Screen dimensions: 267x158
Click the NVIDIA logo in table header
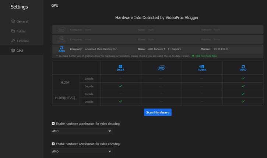pyautogui.click(x=202, y=68)
